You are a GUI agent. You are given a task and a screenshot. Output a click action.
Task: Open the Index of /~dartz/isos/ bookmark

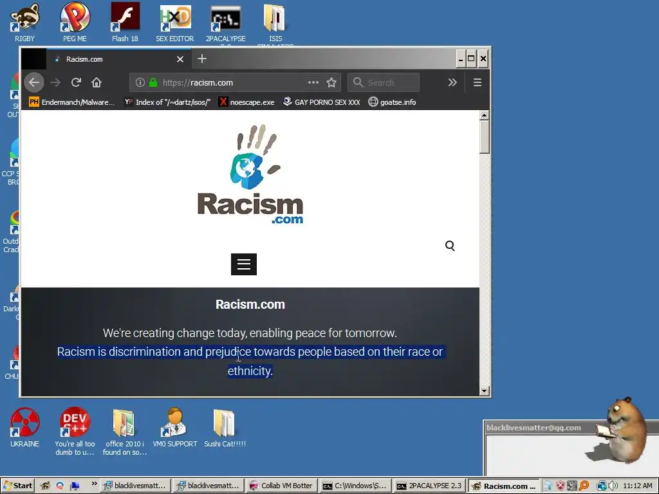[x=167, y=102]
